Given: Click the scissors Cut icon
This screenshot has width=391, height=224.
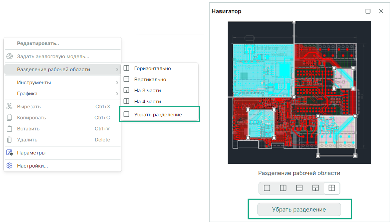Looking at the screenshot, I should tap(9, 107).
